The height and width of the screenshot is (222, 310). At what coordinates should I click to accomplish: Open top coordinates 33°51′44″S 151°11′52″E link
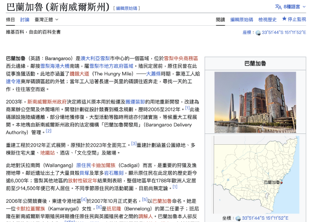point(284,32)
